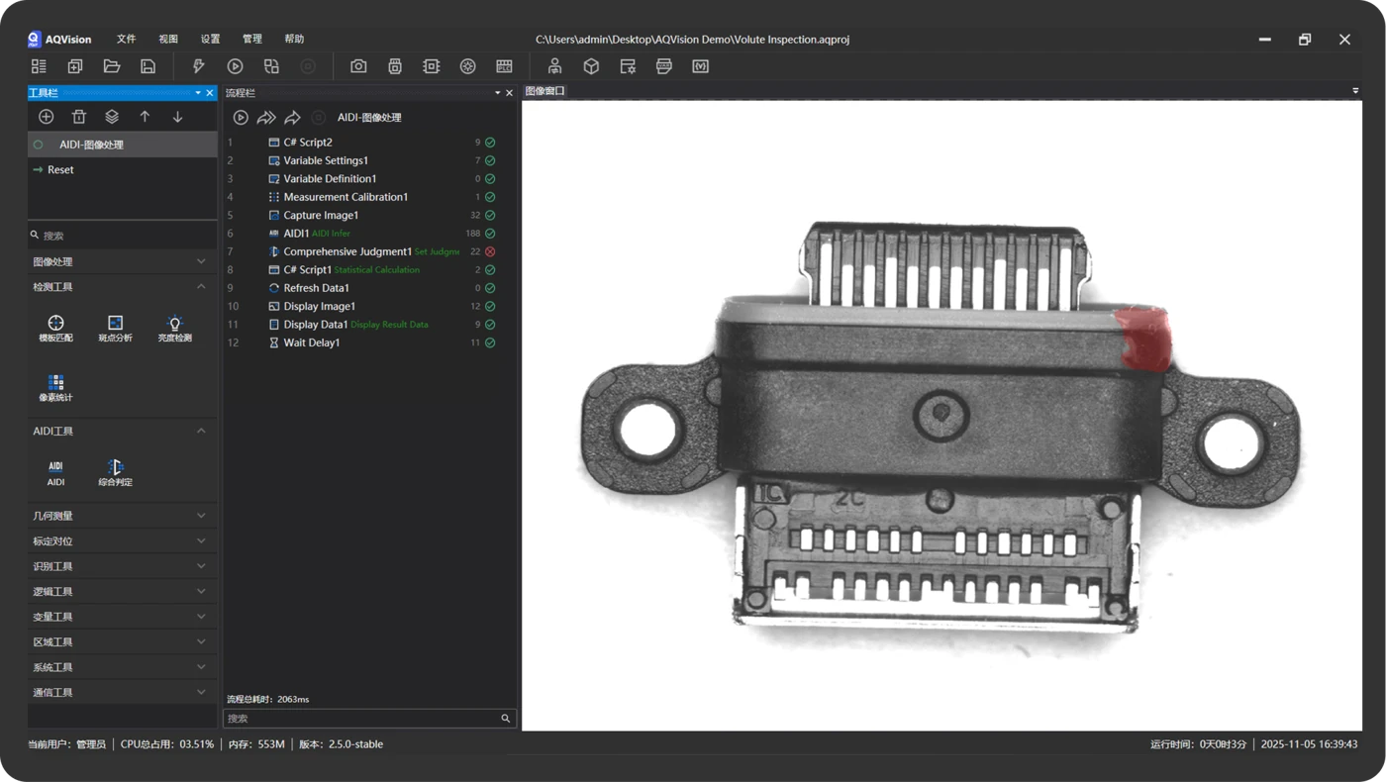Click the stacked layers icon in tool panel

(x=112, y=117)
